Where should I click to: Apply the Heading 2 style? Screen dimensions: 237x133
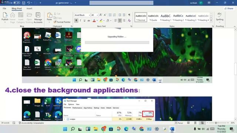tap(178, 17)
